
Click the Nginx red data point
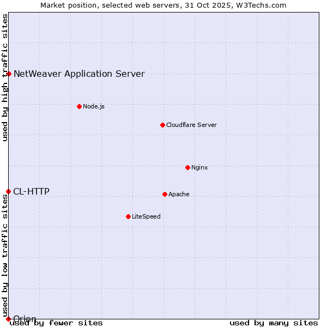[187, 167]
